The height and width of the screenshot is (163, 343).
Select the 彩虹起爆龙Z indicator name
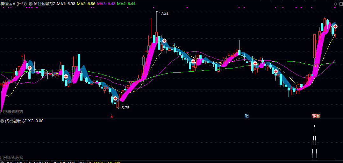(44, 4)
